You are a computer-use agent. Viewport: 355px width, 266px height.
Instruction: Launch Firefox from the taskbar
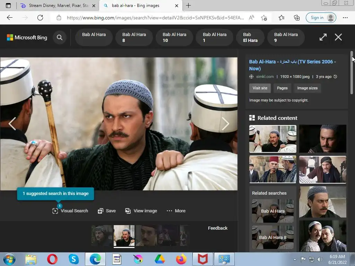coord(181,259)
